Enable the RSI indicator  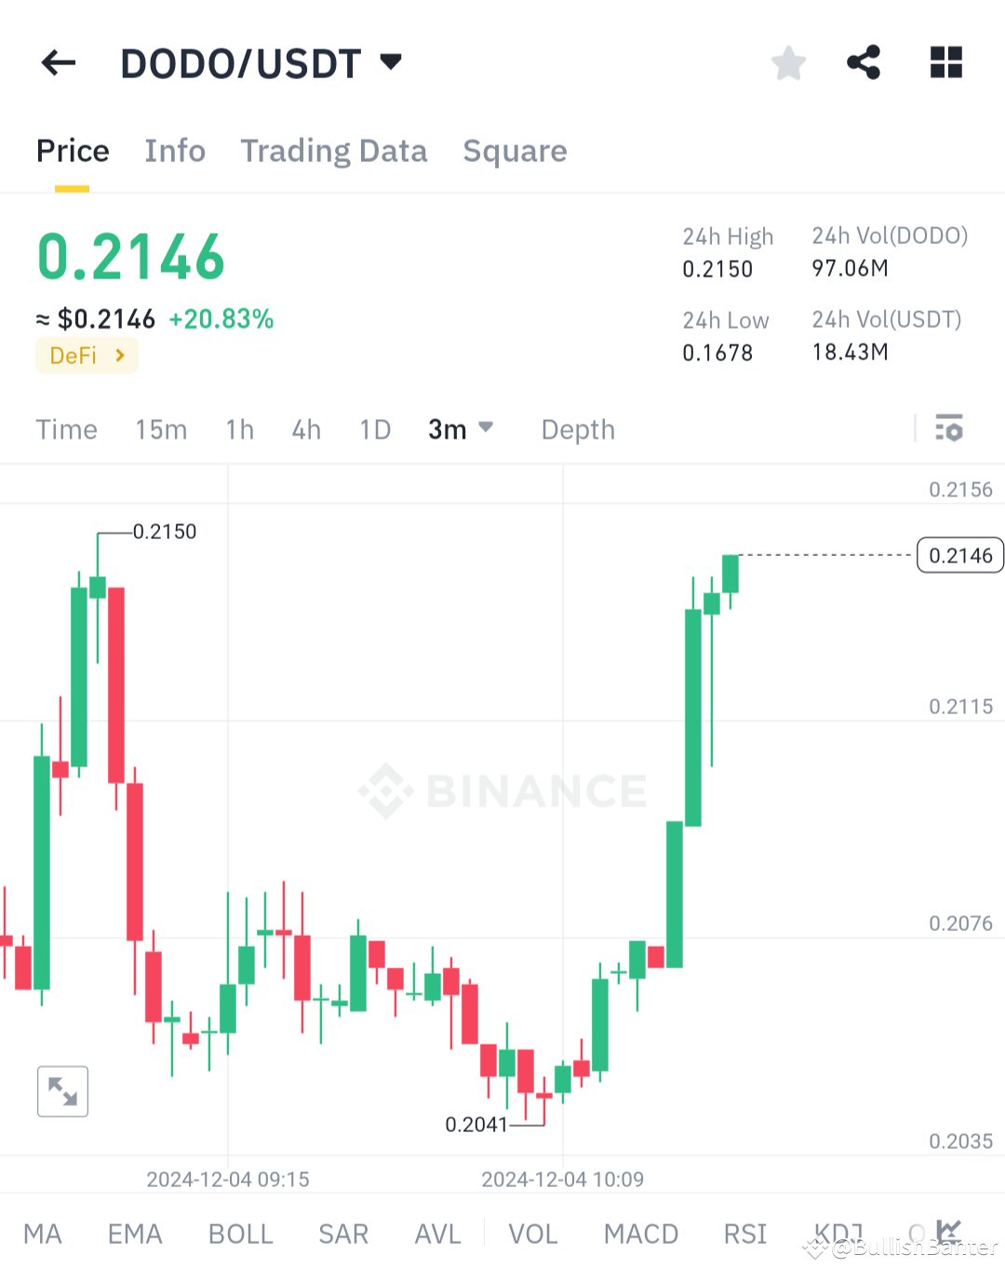coord(744,1234)
